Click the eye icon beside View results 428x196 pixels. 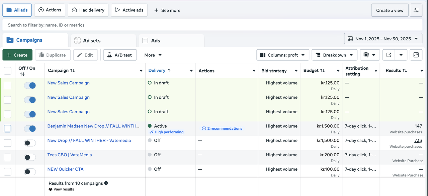[51, 189]
